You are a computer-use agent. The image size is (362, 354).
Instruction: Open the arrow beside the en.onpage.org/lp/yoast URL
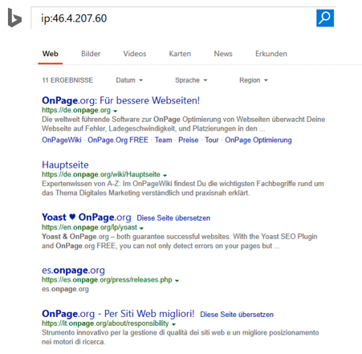coord(141,228)
